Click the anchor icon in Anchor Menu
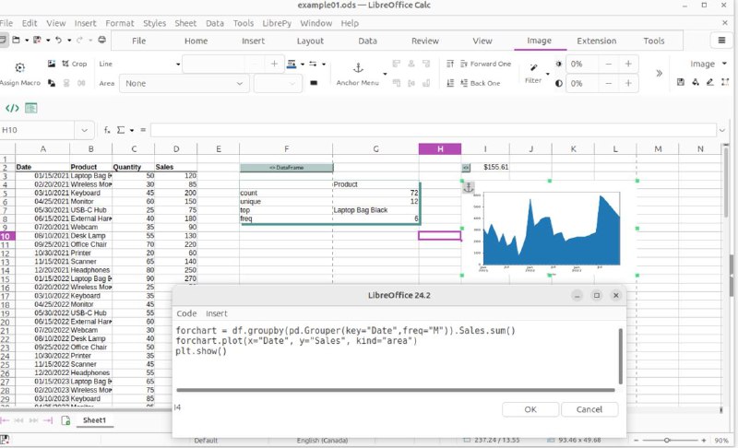The image size is (738, 448). pos(358,68)
